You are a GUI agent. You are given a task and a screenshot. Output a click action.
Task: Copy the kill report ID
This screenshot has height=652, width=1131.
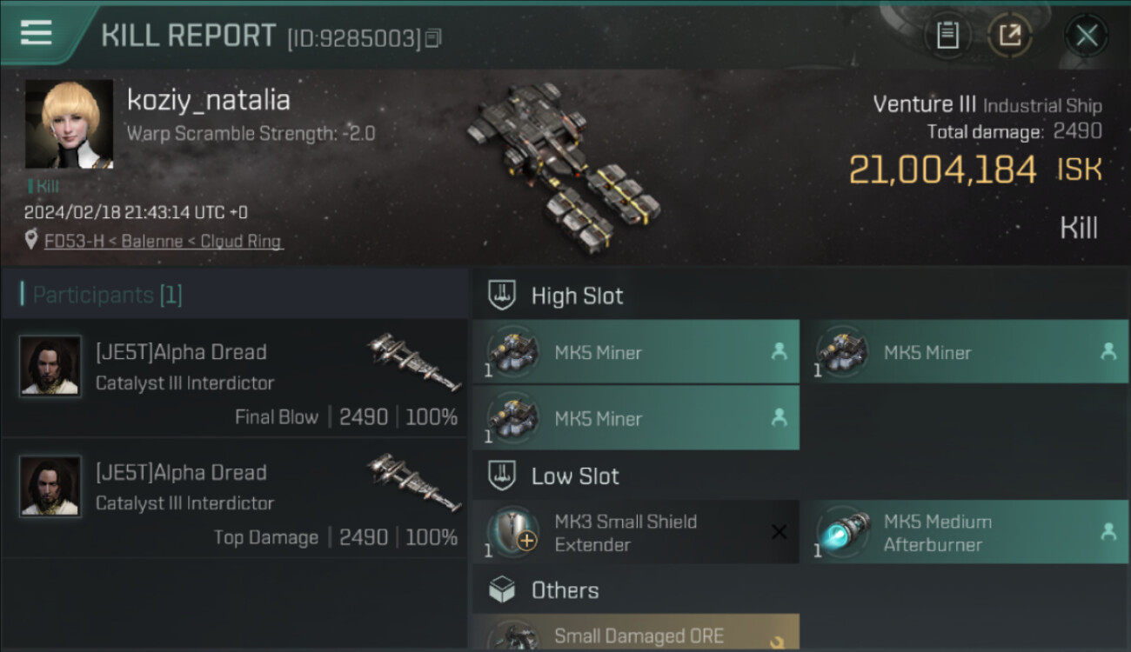tap(433, 38)
